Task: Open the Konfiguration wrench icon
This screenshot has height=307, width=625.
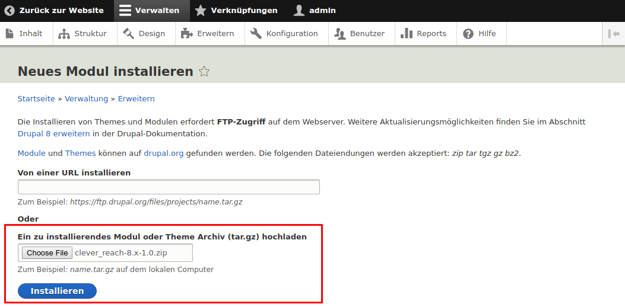Action: [256, 34]
